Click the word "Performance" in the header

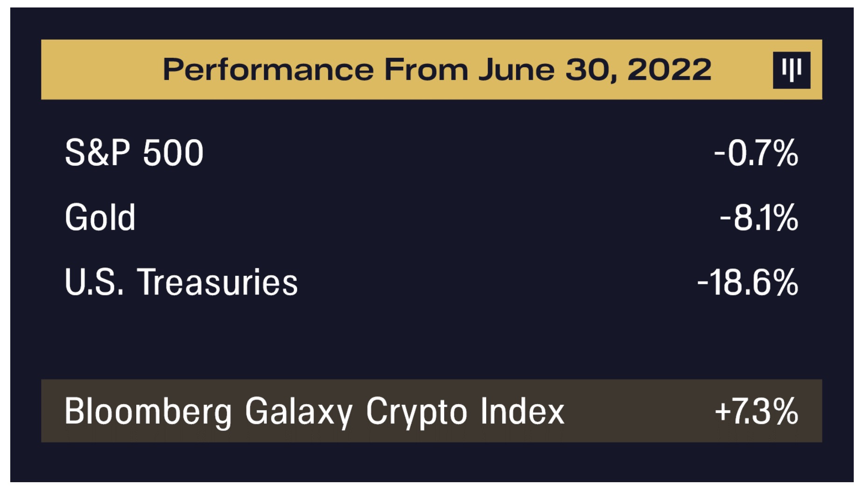tap(268, 70)
